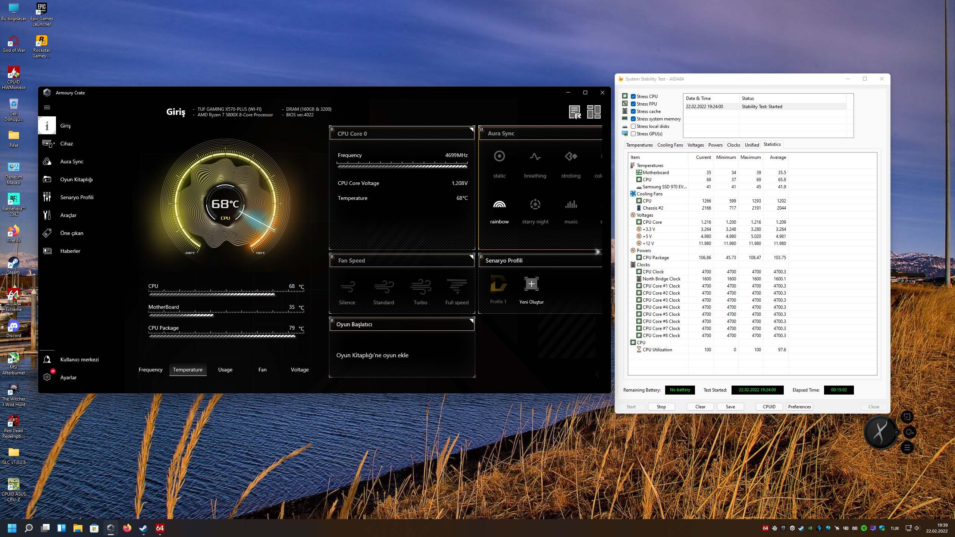Toggle Stress cache checkbox
Image resolution: width=955 pixels, height=537 pixels.
pos(633,112)
